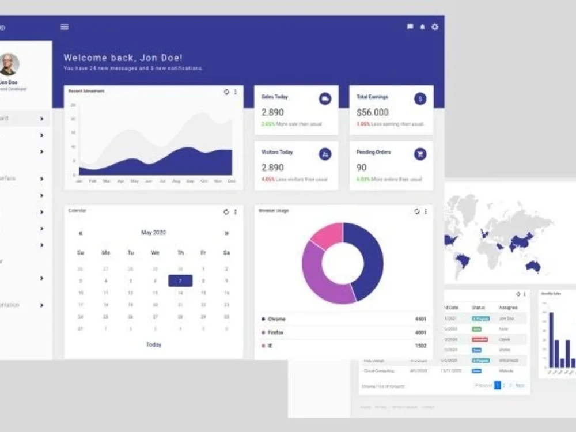
Task: Expand the sidebar item ending in 'rfaces'
Action: coord(41,179)
